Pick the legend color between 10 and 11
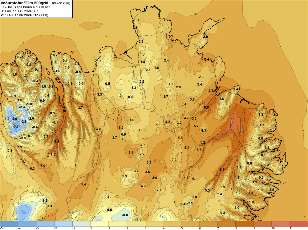The width and height of the screenshot is (308, 230). (x=281, y=224)
